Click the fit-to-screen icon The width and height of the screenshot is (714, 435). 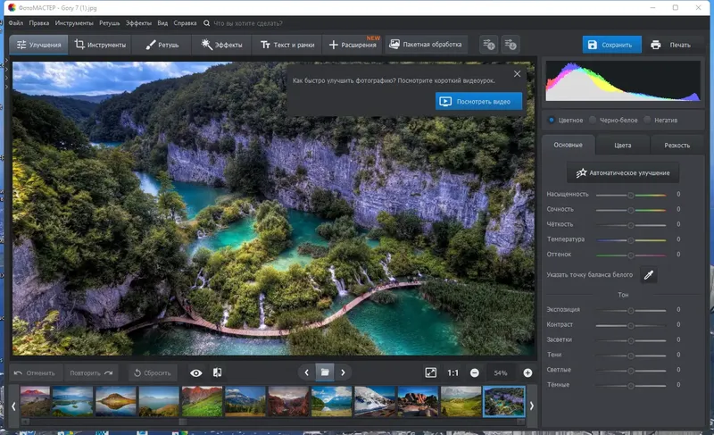tap(430, 372)
